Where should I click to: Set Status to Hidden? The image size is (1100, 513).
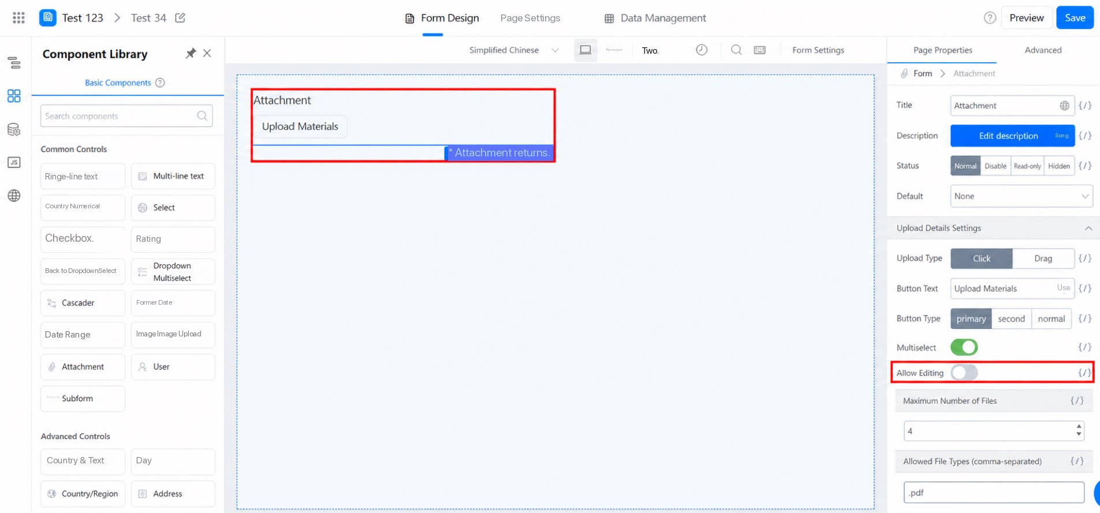click(1059, 166)
